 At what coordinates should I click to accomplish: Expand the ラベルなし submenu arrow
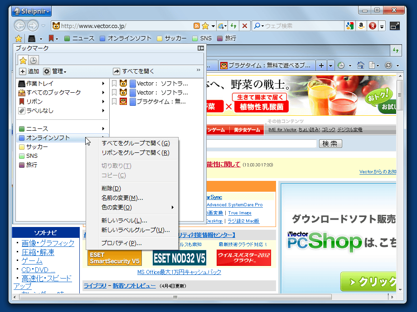tap(103, 111)
